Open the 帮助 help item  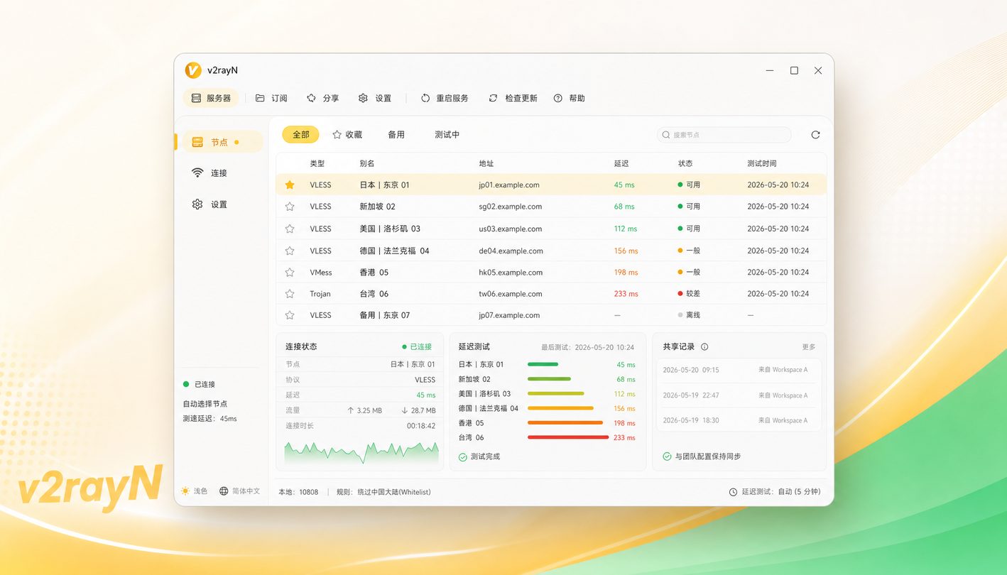coord(570,98)
